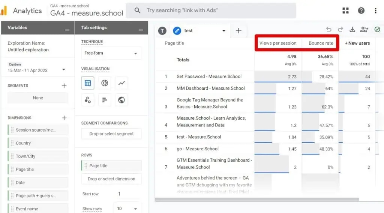Minimize the Variables panel
The height and width of the screenshot is (213, 384).
[67, 30]
